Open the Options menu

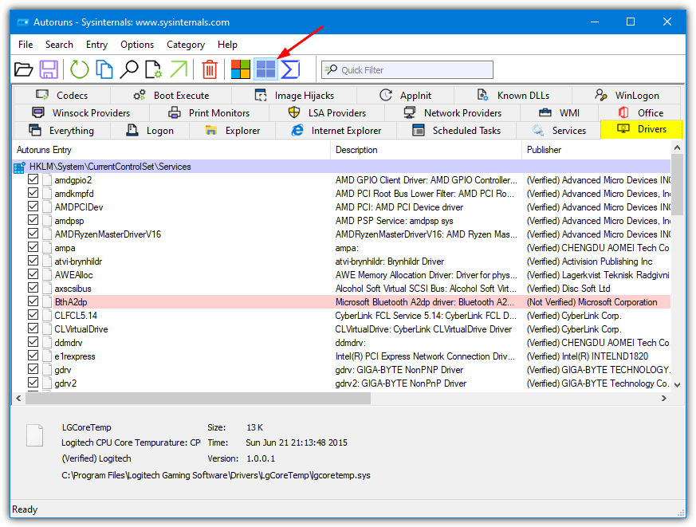point(137,45)
